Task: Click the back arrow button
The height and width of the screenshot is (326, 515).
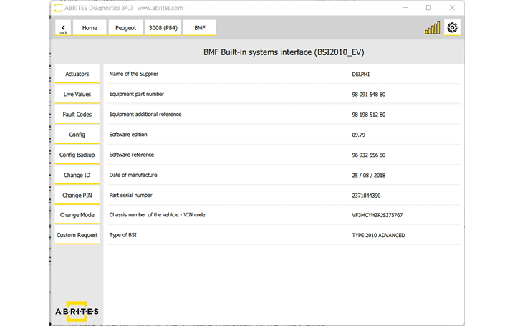Action: pos(63,28)
